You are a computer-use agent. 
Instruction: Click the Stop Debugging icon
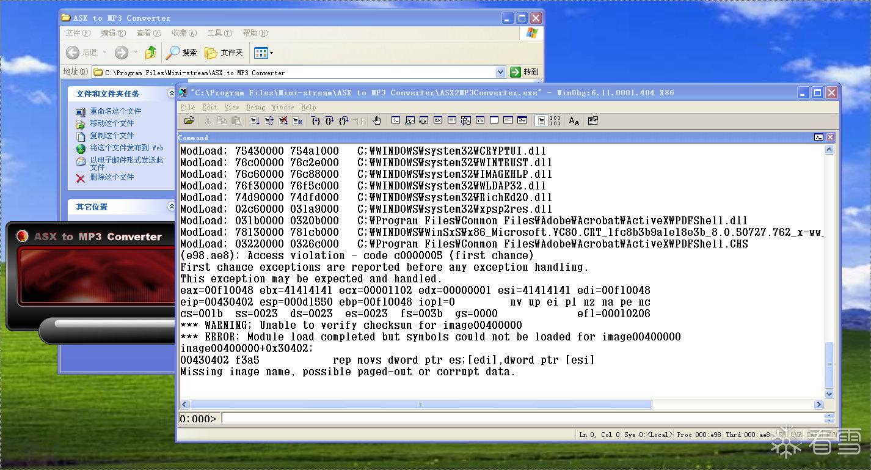point(283,120)
